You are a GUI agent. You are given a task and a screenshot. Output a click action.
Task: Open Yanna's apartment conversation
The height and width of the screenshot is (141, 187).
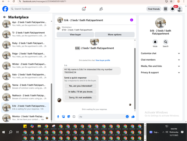(25, 87)
